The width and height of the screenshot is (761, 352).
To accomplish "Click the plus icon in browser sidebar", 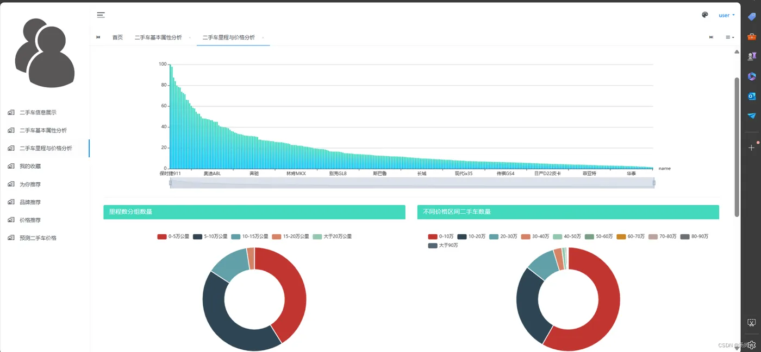I will click(x=752, y=148).
